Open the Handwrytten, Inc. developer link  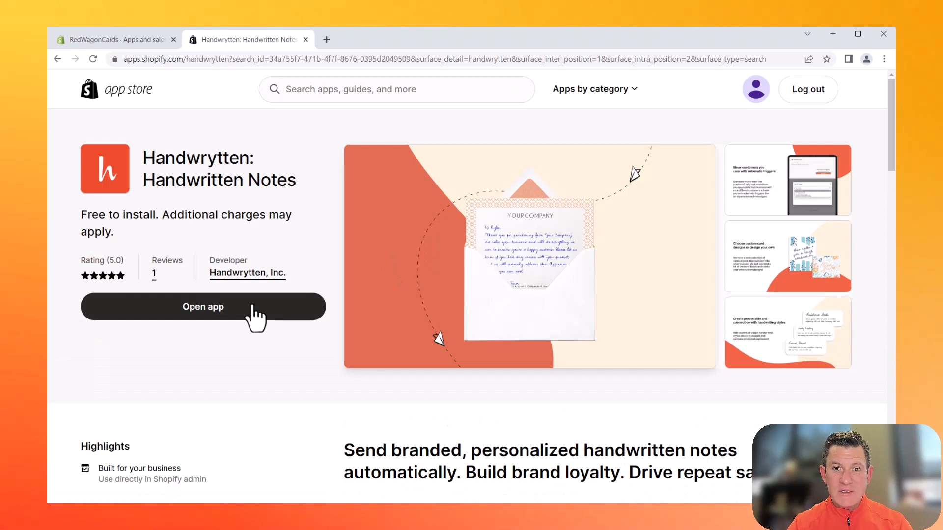(248, 273)
